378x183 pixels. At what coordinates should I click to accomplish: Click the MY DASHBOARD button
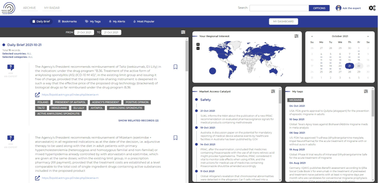pos(283,21)
